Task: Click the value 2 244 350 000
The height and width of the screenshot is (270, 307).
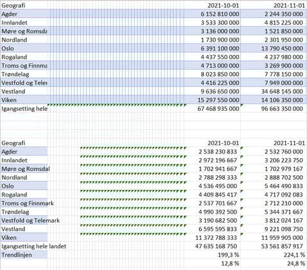Action: [x=284, y=14]
